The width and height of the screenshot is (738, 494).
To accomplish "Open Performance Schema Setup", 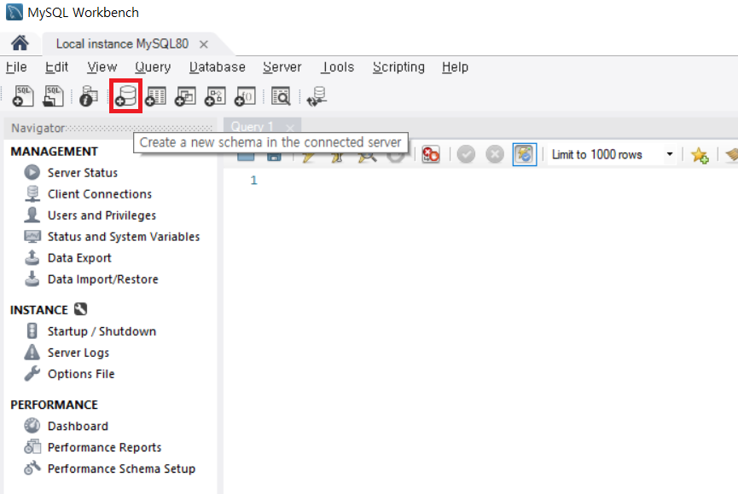I will pos(121,468).
